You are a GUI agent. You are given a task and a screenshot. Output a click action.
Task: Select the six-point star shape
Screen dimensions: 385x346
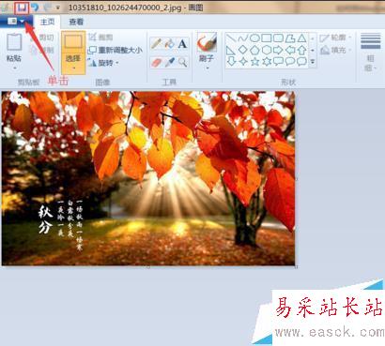coord(267,61)
